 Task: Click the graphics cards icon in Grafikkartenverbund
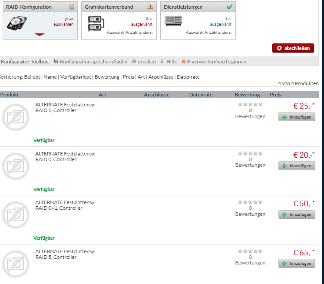point(96,24)
